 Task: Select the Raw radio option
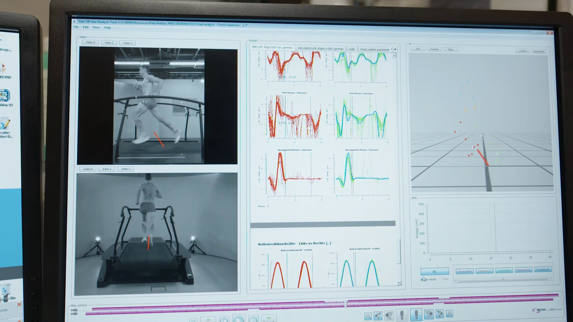(x=440, y=279)
